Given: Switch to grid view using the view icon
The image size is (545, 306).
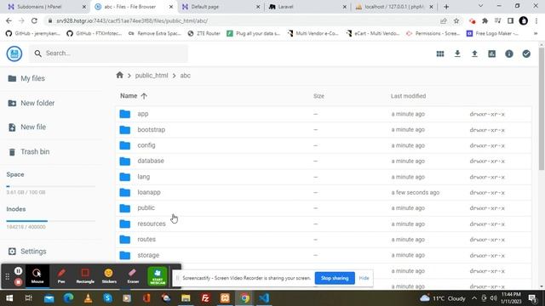Looking at the screenshot, I should point(440,54).
